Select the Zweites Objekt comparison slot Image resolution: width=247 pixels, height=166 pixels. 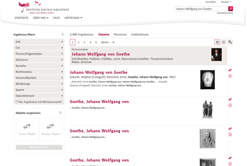click(x=50, y=129)
